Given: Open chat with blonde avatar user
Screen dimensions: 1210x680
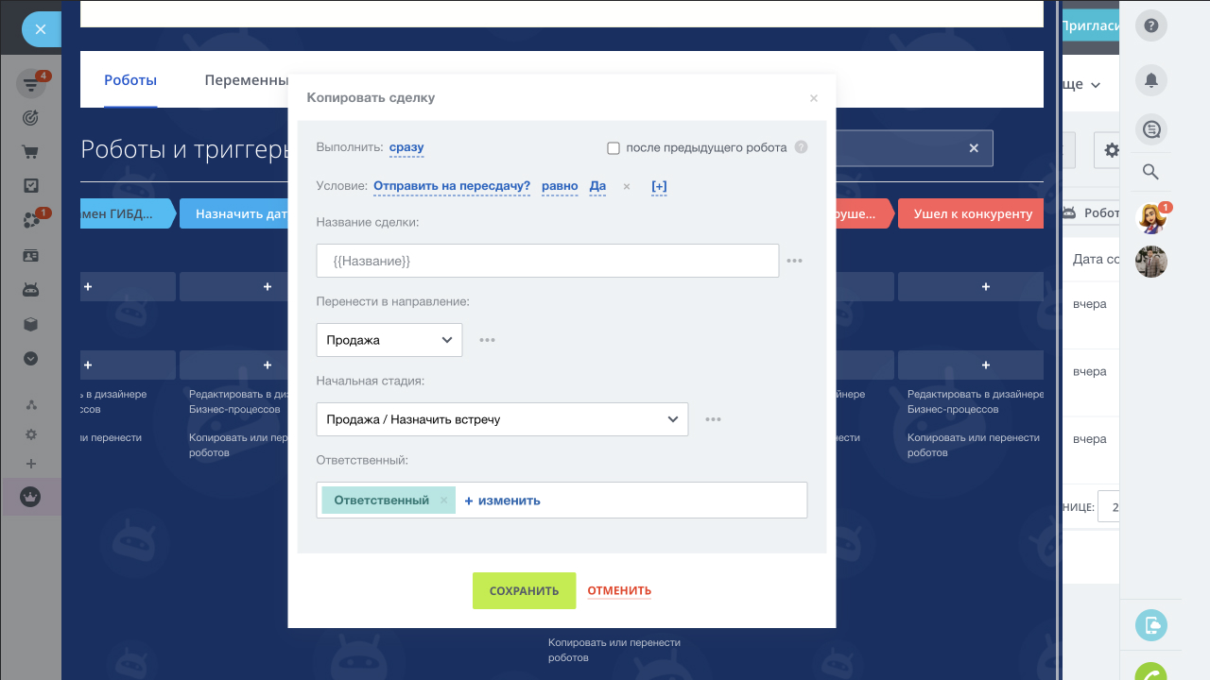Looking at the screenshot, I should pos(1150,218).
